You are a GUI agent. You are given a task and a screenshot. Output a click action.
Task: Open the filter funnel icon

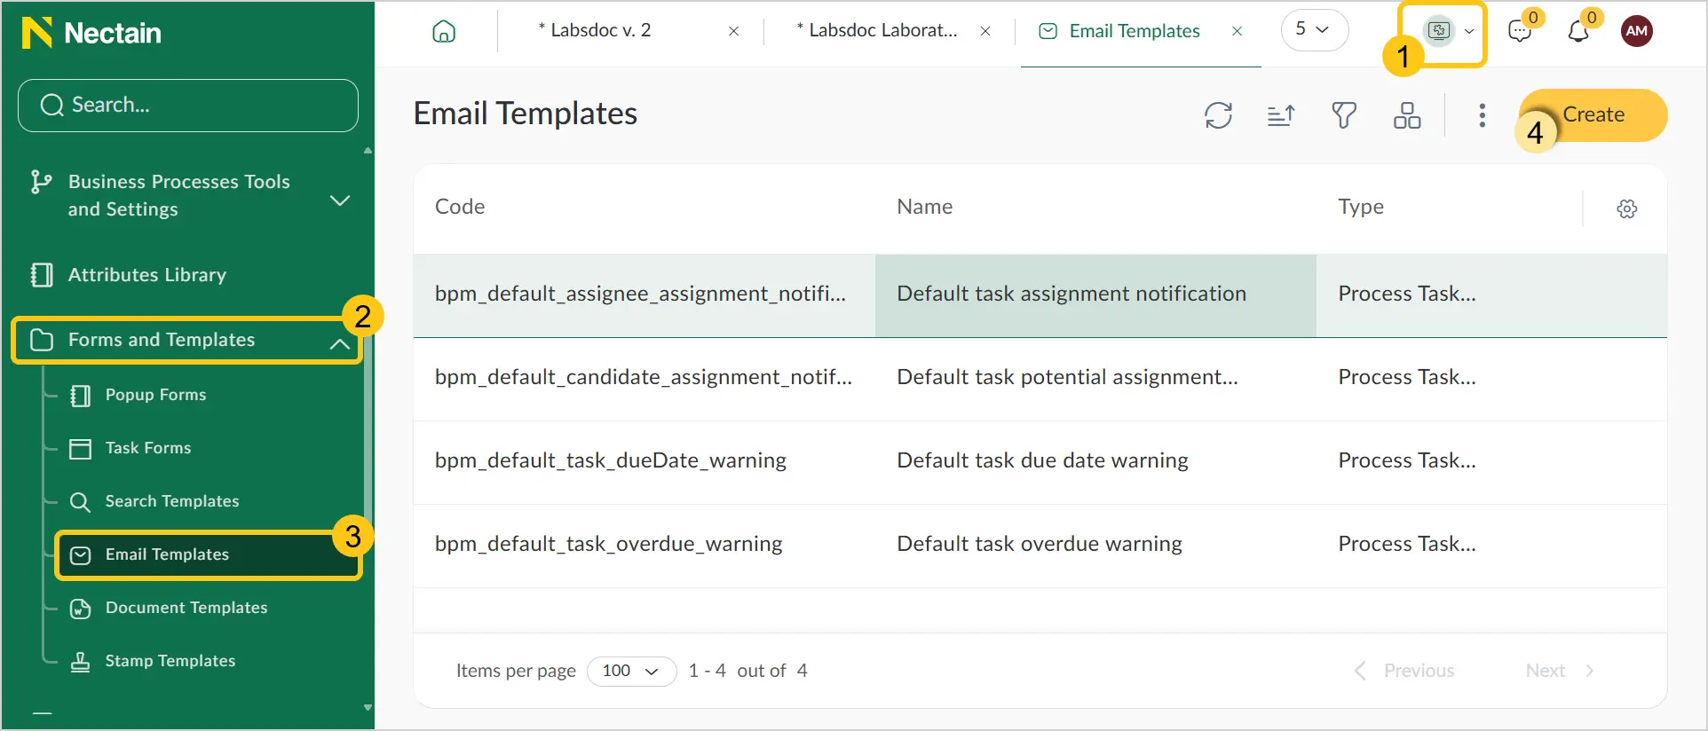[x=1344, y=115]
